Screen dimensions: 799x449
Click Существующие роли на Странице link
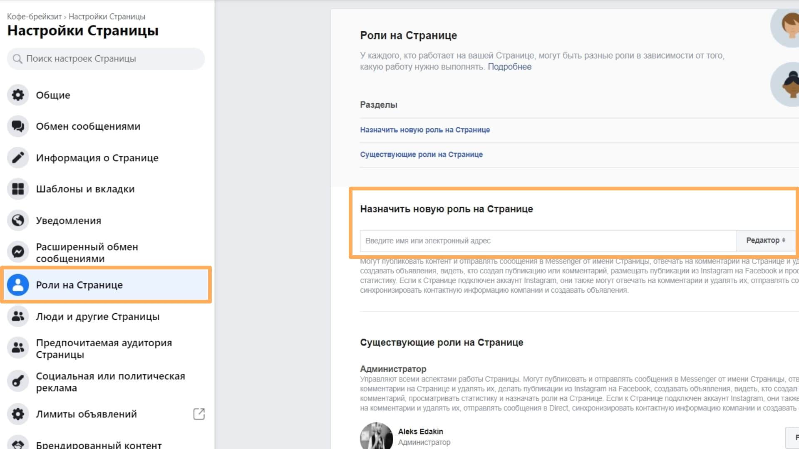click(x=421, y=154)
